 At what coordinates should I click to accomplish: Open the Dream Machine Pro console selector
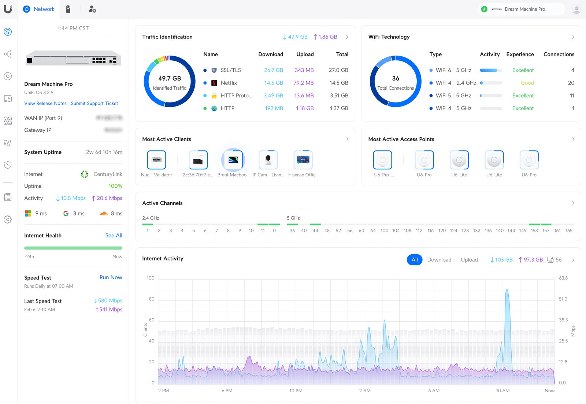point(521,9)
